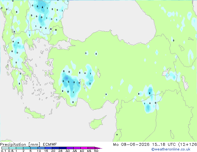Pick the 10–15 mm legend swatch

[x=41, y=148]
